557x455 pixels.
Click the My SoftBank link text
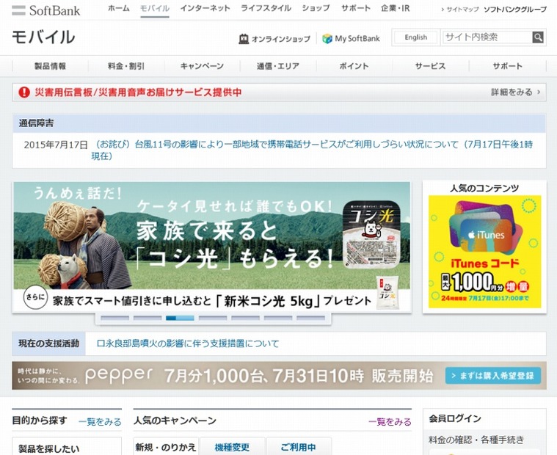(357, 38)
